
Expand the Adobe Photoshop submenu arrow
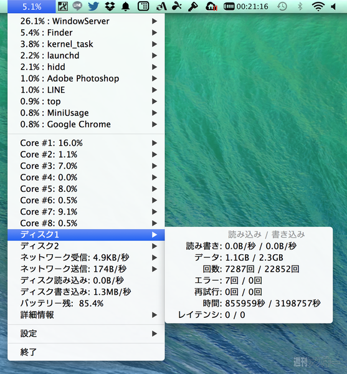(x=154, y=79)
